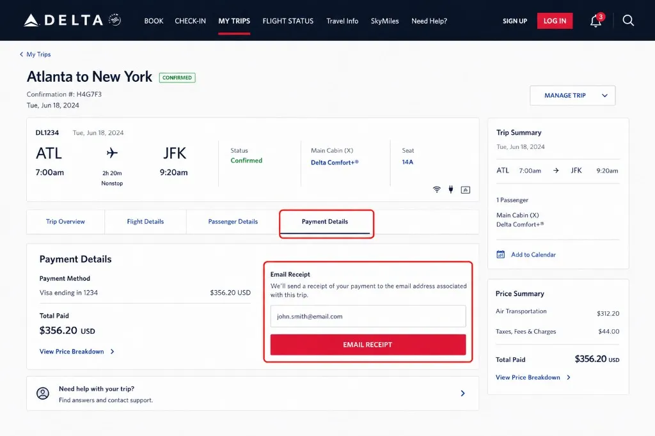The width and height of the screenshot is (655, 436).
Task: Click 1 Passenger in Trip Summary
Action: [512, 200]
